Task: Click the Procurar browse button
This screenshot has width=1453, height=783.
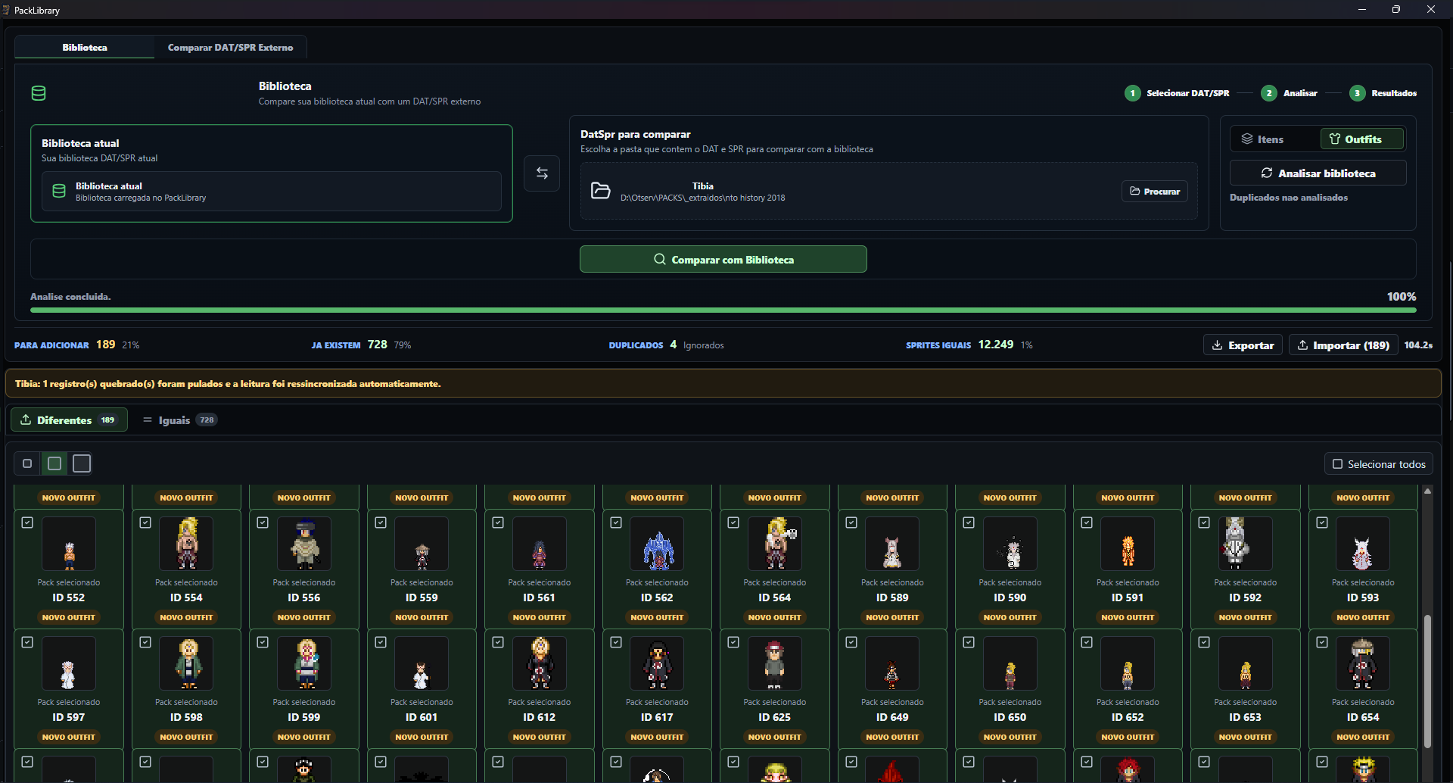Action: 1155,192
